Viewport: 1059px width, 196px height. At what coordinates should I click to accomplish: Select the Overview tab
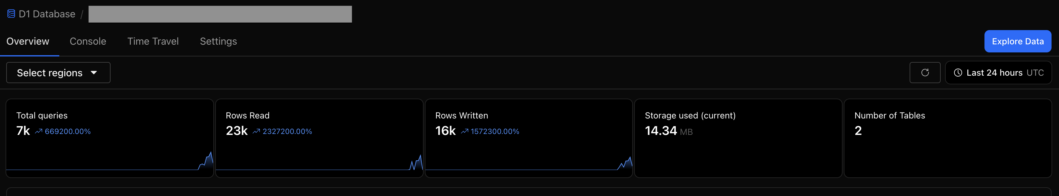coord(28,42)
